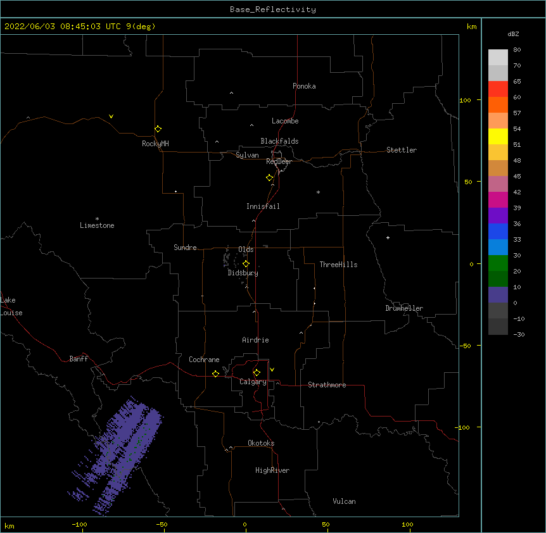
Task: Select the white plus marker north of Drumheller
Action: (x=388, y=237)
